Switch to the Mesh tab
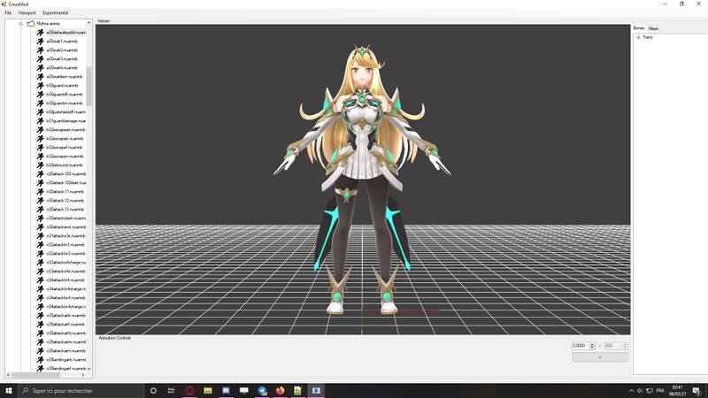 pyautogui.click(x=653, y=28)
